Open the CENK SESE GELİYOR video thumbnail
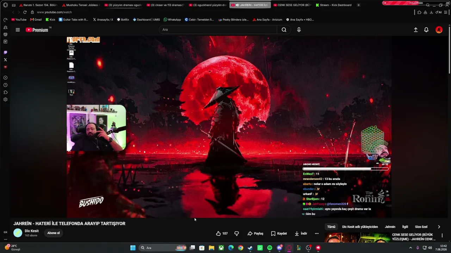 [357, 238]
